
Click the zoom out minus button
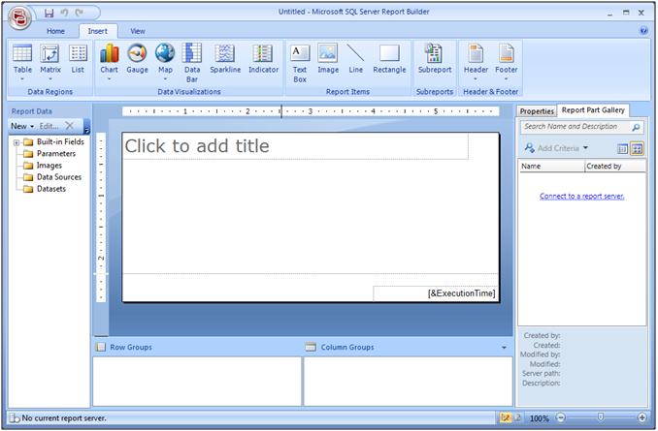click(x=560, y=417)
